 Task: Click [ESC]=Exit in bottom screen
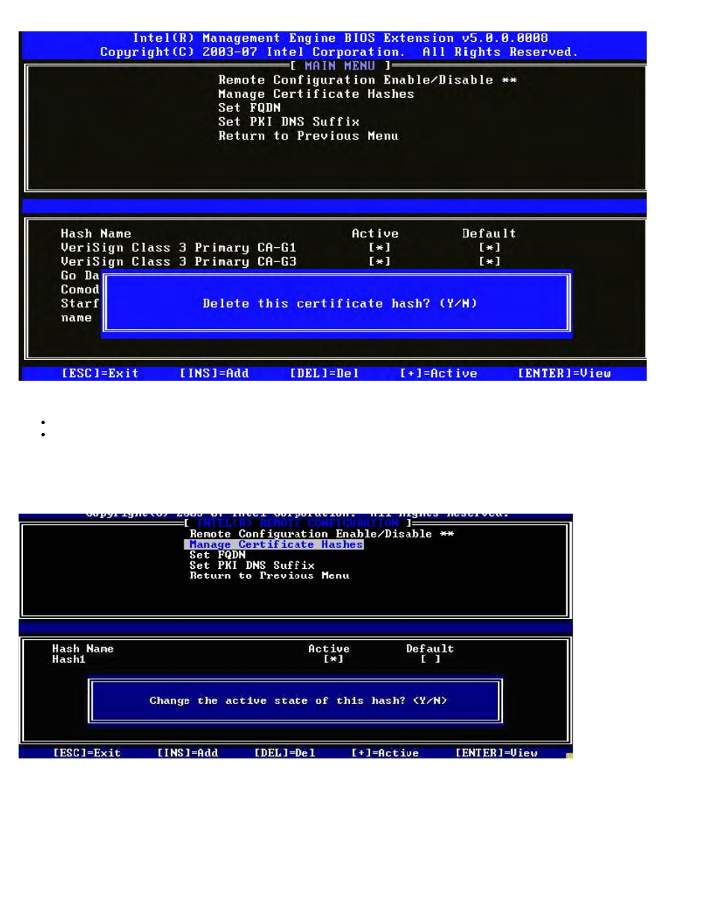click(87, 753)
